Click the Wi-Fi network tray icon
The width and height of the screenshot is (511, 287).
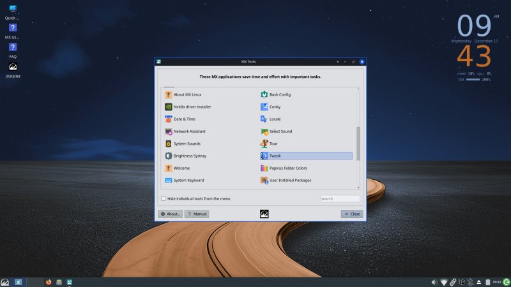tap(443, 282)
